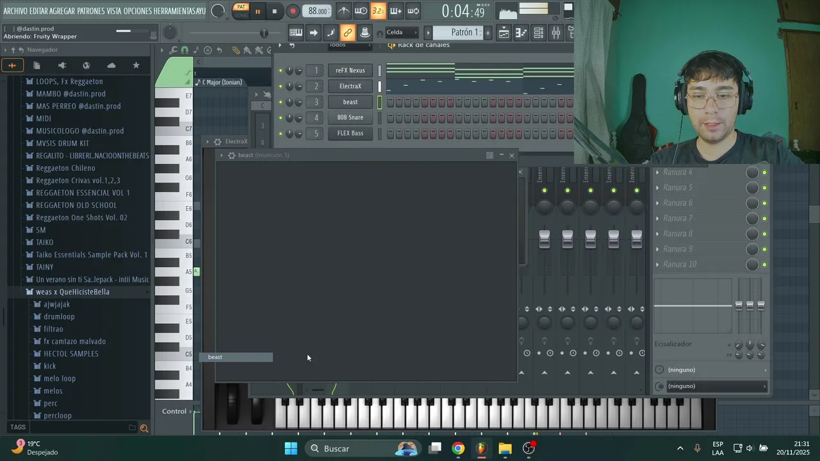Open the ARCHIVO menu
The height and width of the screenshot is (461, 820).
coord(15,11)
